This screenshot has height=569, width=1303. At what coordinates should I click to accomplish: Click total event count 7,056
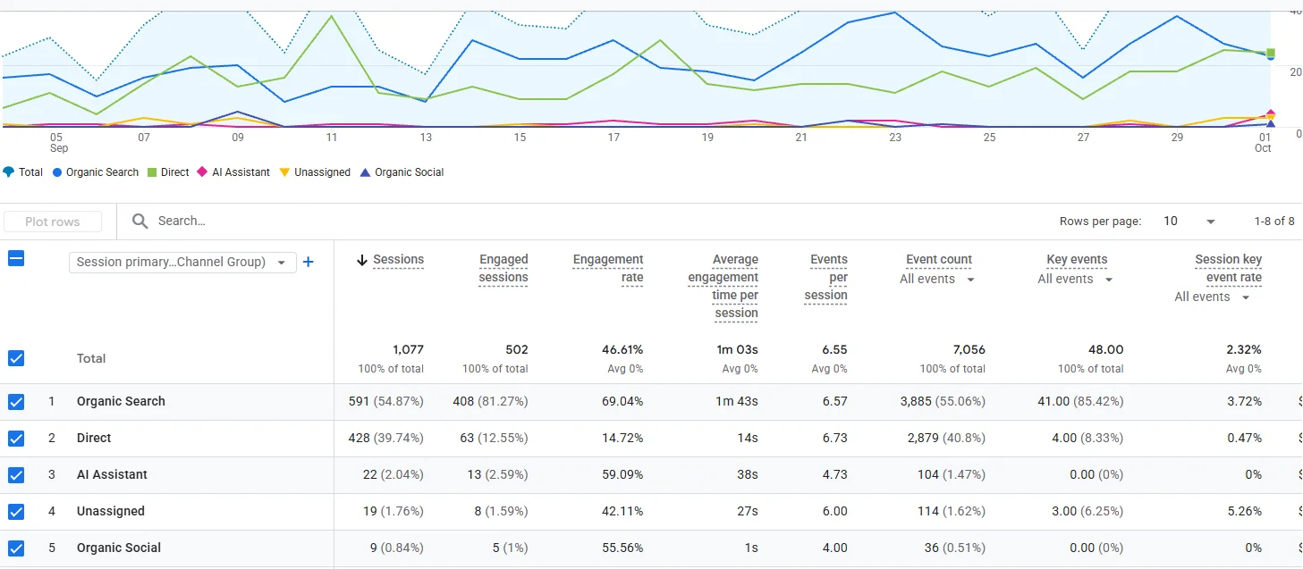coord(969,350)
